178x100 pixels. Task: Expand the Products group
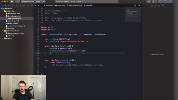tap(3, 38)
